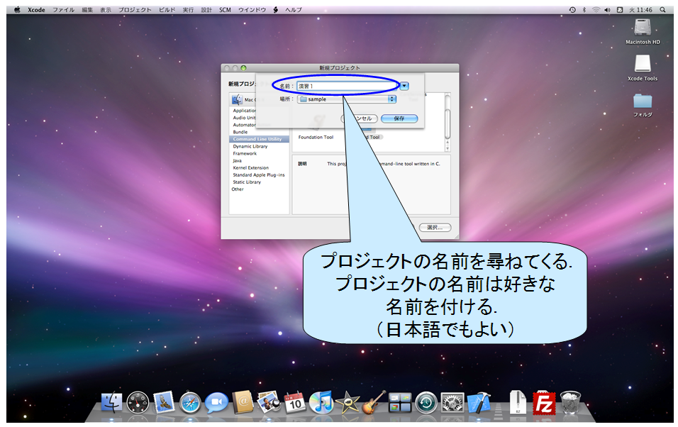
Task: Launch FileZilla from the Dock
Action: click(544, 403)
